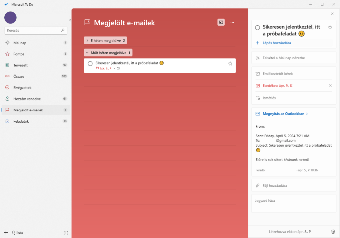This screenshot has width=340, height=238.
Task: Open the Tervezett list in sidebar
Action: [21, 65]
